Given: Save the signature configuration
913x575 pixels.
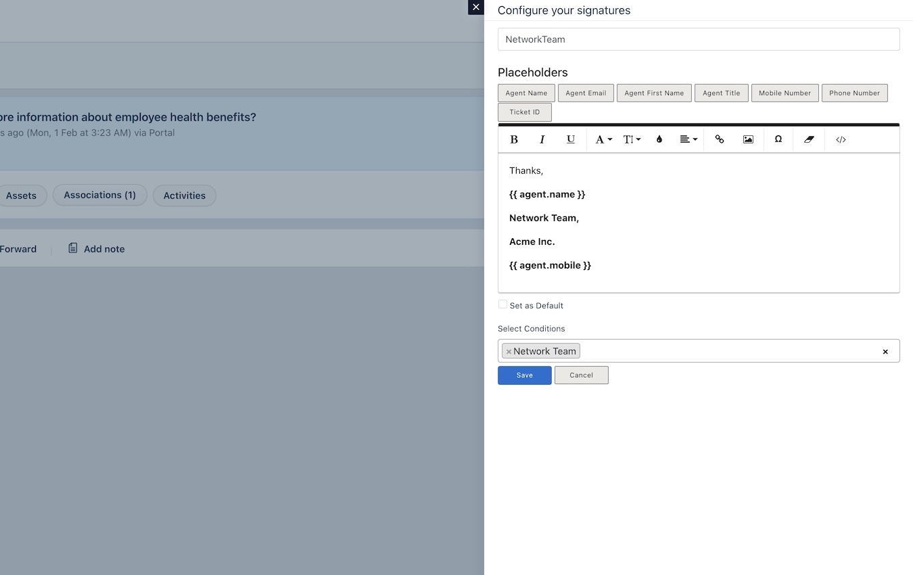Looking at the screenshot, I should (x=524, y=375).
